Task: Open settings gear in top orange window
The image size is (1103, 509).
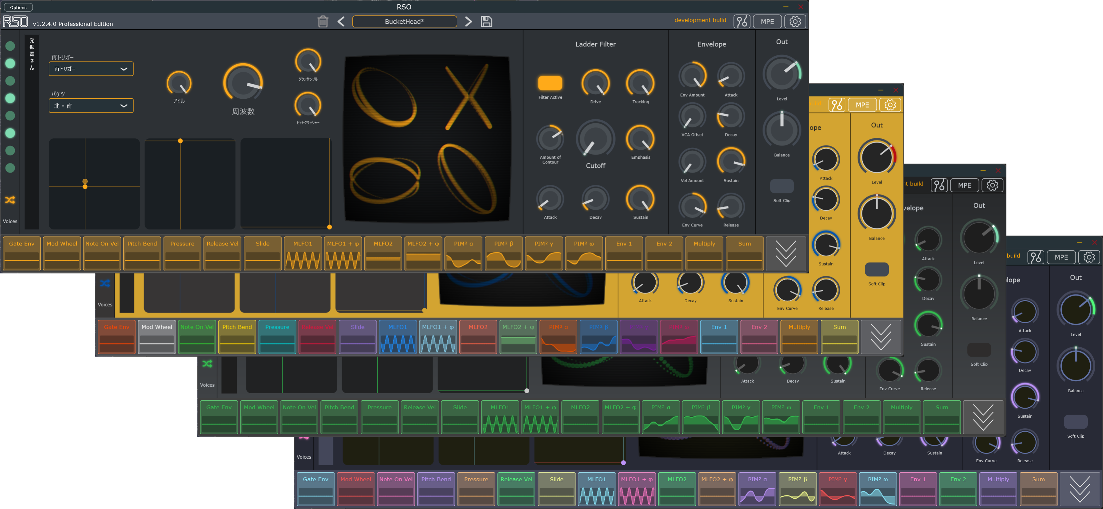Action: 795,21
